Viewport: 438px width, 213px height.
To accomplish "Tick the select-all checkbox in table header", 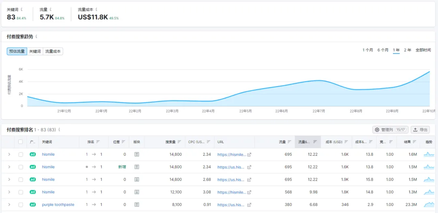I will 20,142.
